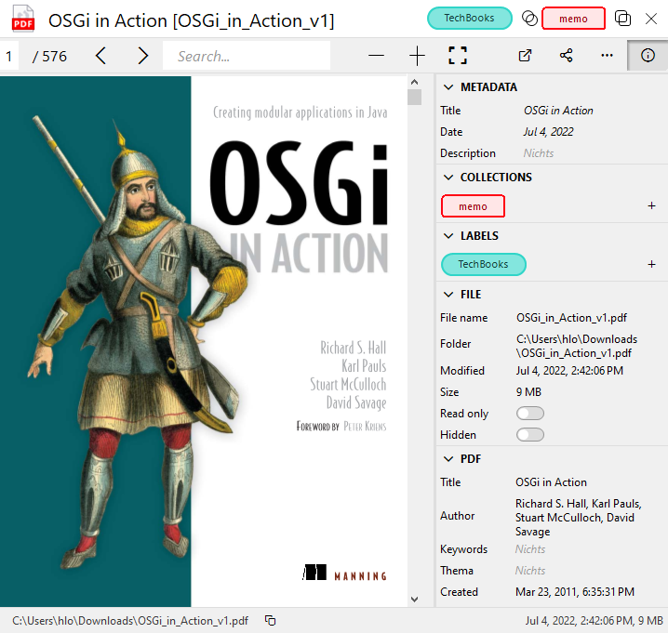This screenshot has width=668, height=633.
Task: Click the status bar file path text
Action: pos(130,621)
